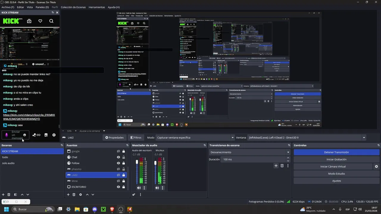Click the chat message input field
Image resolution: width=381 pixels, height=214 pixels.
15,135
